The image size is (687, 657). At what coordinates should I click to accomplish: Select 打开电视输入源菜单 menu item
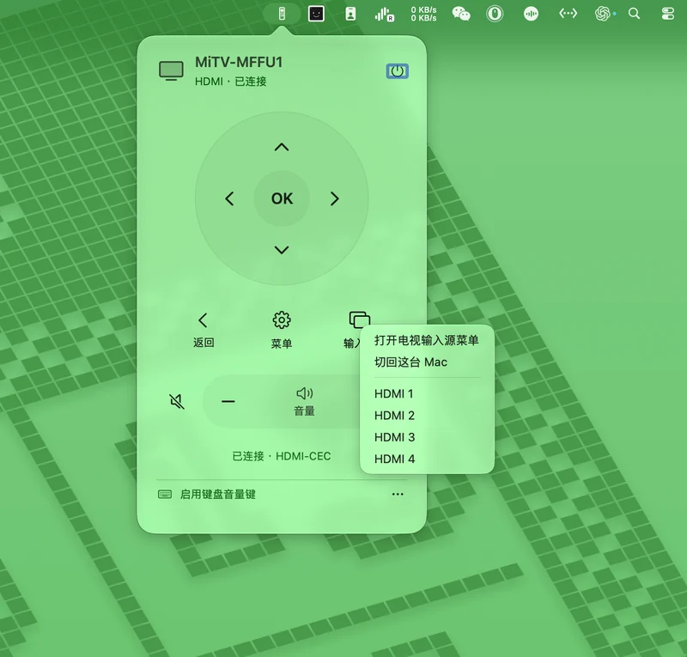tap(426, 340)
